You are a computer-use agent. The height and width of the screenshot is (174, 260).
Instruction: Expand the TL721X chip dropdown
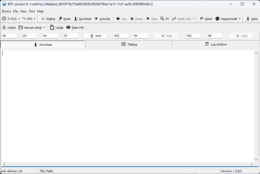pyautogui.click(x=19, y=19)
